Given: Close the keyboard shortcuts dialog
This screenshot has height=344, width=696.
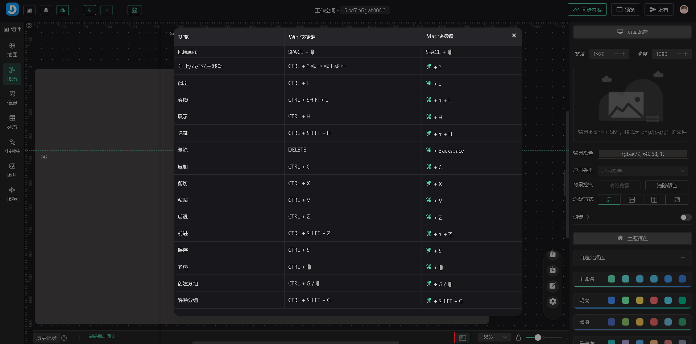Looking at the screenshot, I should [514, 35].
